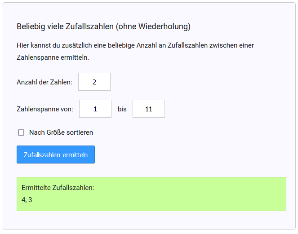Image resolution: width=298 pixels, height=234 pixels.
Task: Click the range end field containing 11
Action: pos(149,109)
